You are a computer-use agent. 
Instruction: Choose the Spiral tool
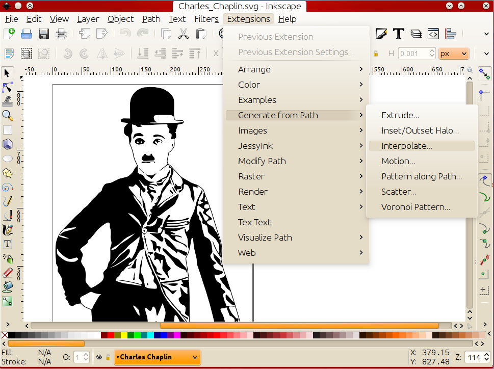click(7, 188)
